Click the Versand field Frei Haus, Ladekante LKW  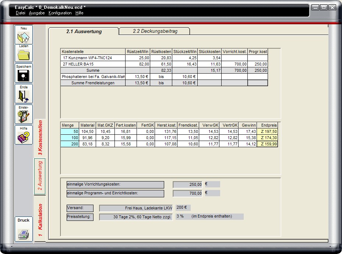coord(136,208)
